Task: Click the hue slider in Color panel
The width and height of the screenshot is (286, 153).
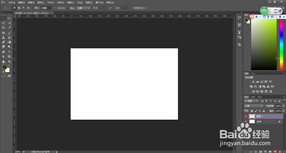Action: [x=281, y=44]
